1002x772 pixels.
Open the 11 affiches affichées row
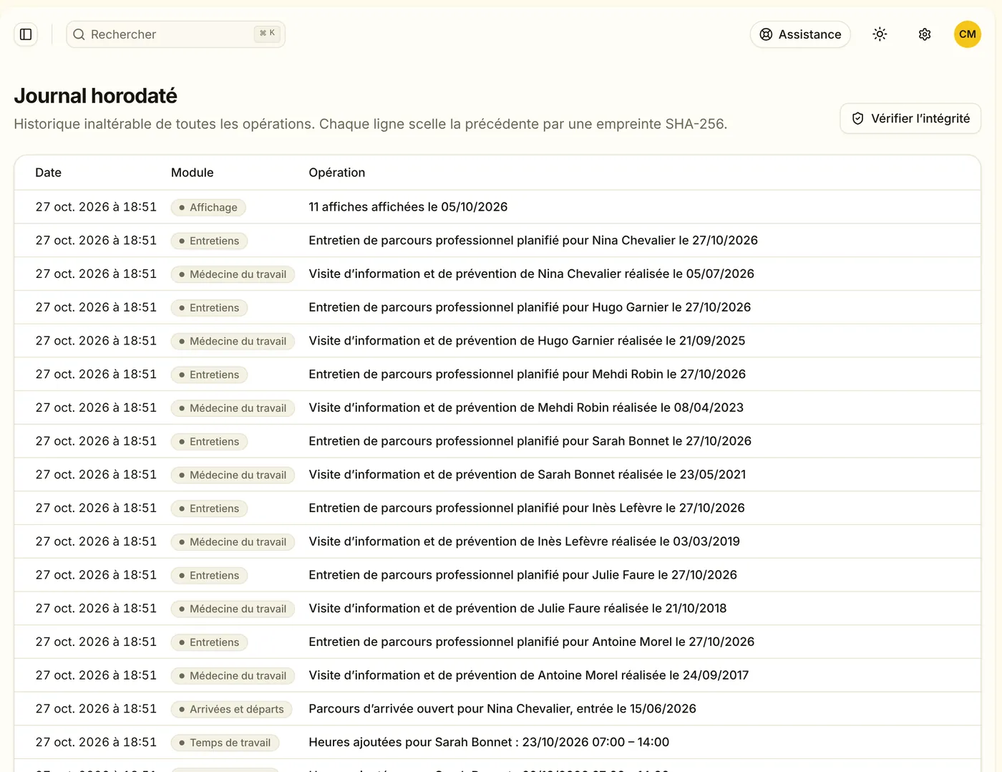coord(497,207)
